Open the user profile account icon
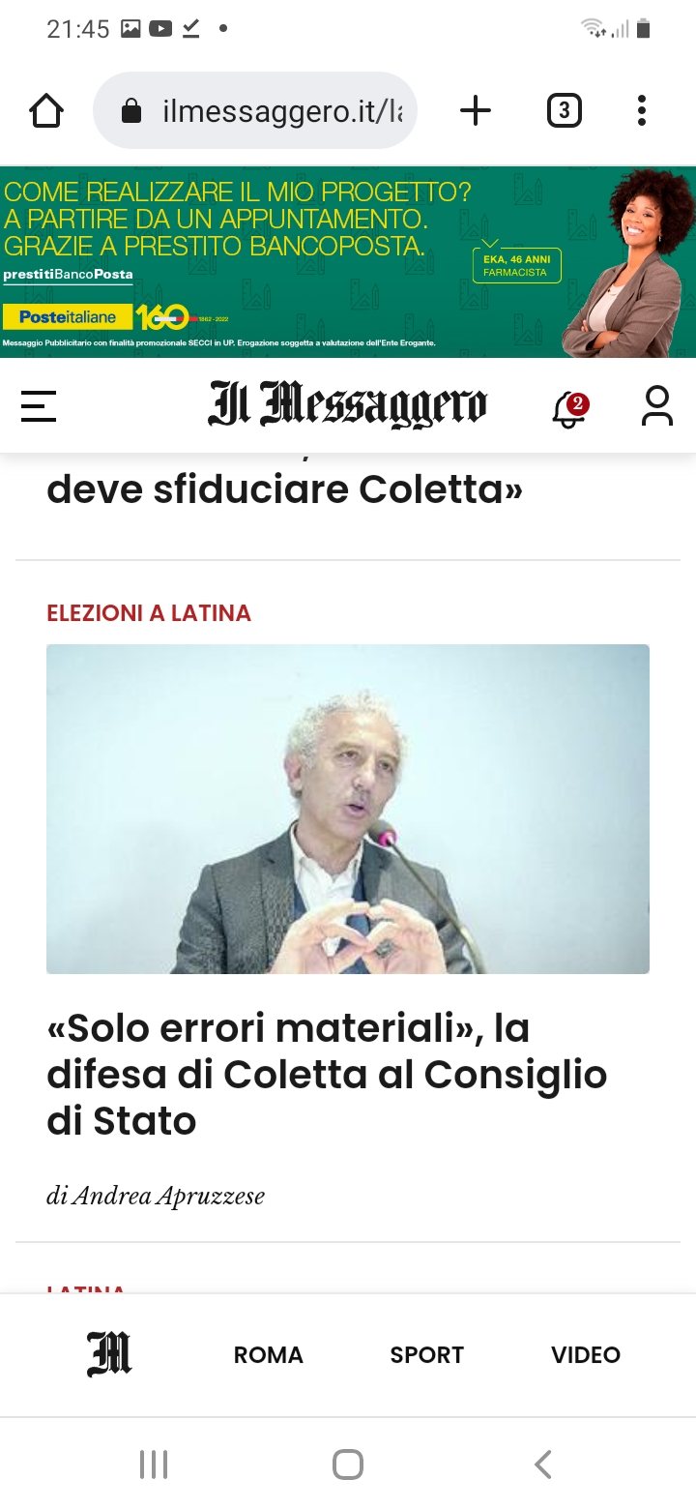This screenshot has width=696, height=1509. (x=657, y=405)
